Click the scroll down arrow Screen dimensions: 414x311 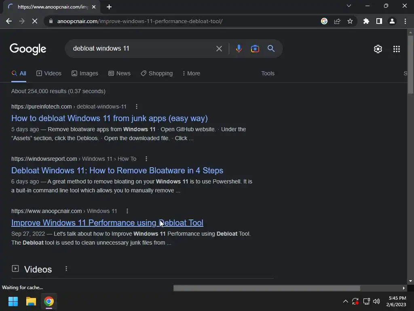click(x=410, y=281)
